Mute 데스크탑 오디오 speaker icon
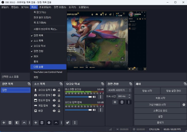 pyautogui.click(x=94, y=97)
